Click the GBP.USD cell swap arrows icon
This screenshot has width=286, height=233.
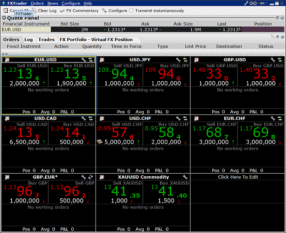280,59
